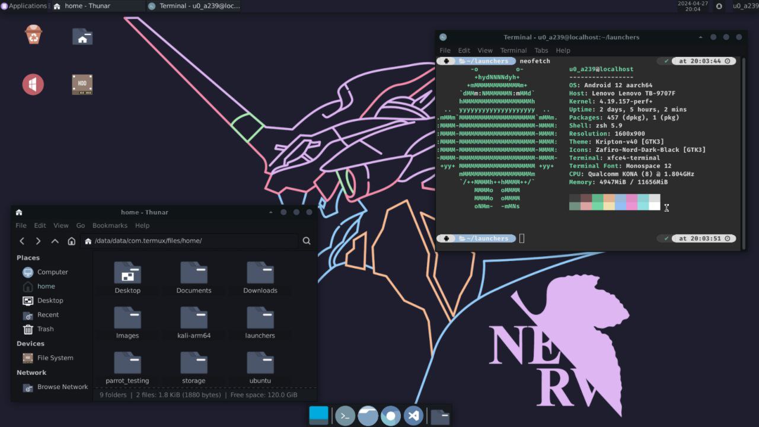Select the ubuntu folder in Thunar
Screen dimensions: 759x427
coord(260,368)
